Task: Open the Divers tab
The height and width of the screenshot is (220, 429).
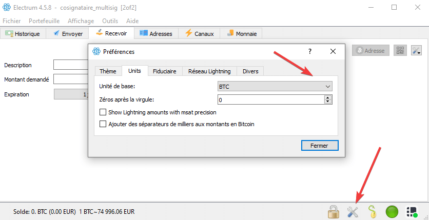Action: tap(250, 71)
